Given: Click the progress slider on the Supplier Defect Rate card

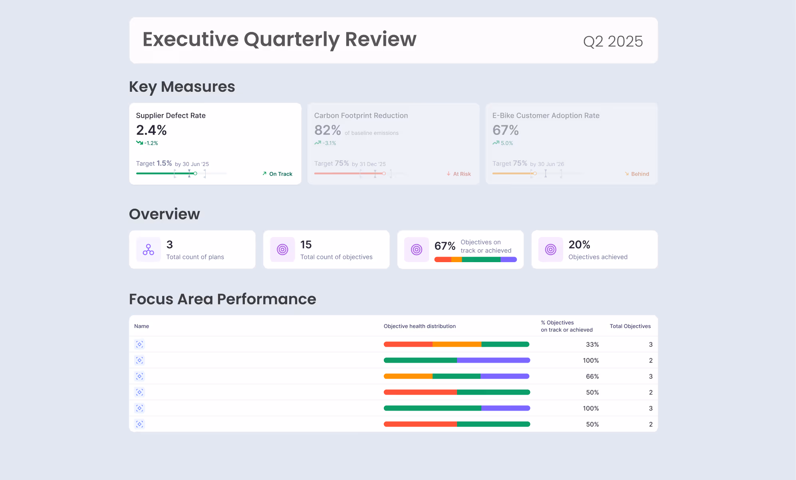Looking at the screenshot, I should [180, 173].
